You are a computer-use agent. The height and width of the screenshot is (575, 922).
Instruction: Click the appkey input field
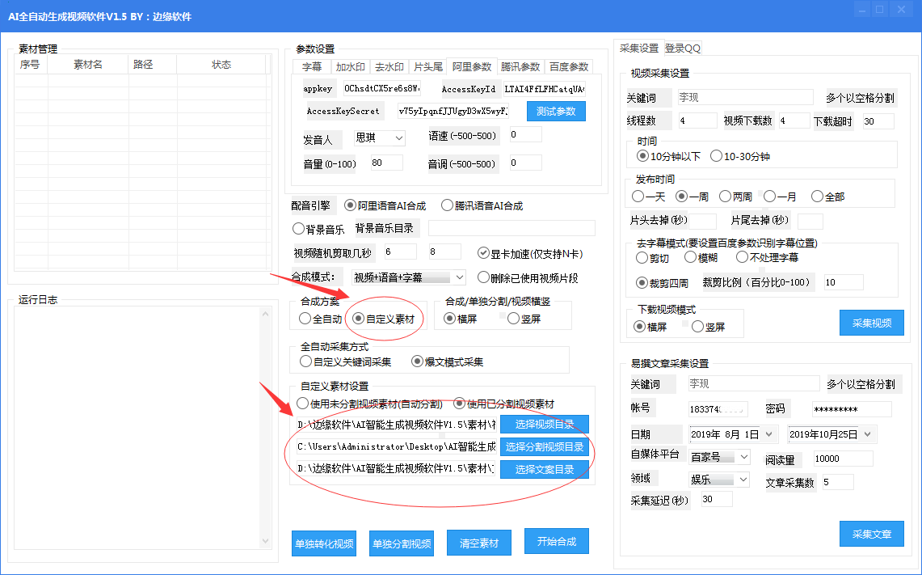(x=382, y=88)
